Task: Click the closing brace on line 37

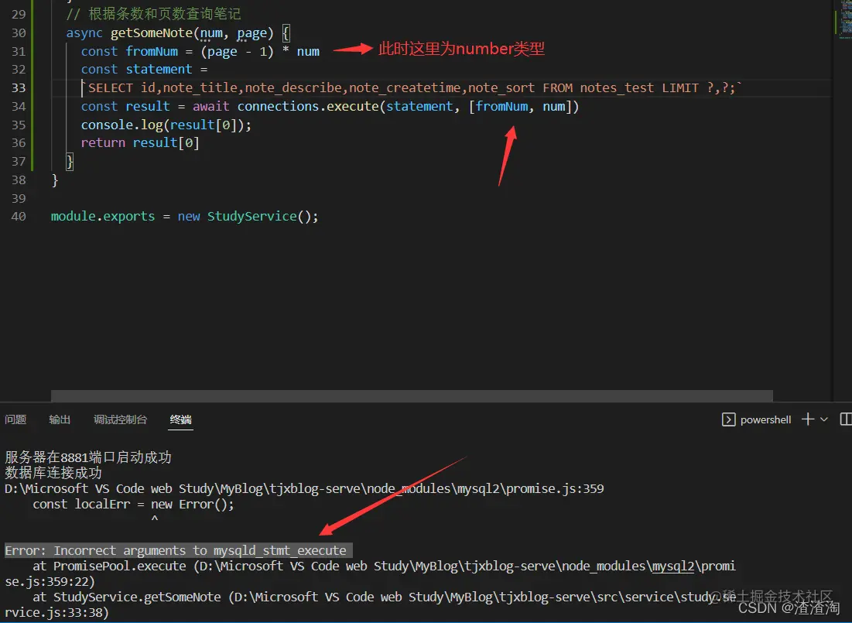Action: 70,162
